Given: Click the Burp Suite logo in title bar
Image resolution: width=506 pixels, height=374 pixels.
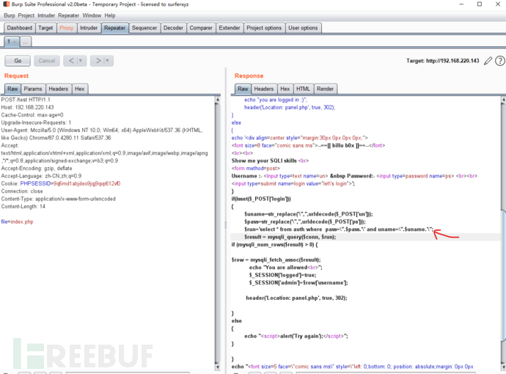Looking at the screenshot, I should coord(7,4).
